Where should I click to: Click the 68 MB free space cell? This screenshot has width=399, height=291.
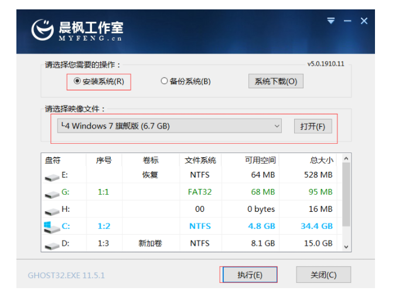coord(263,192)
